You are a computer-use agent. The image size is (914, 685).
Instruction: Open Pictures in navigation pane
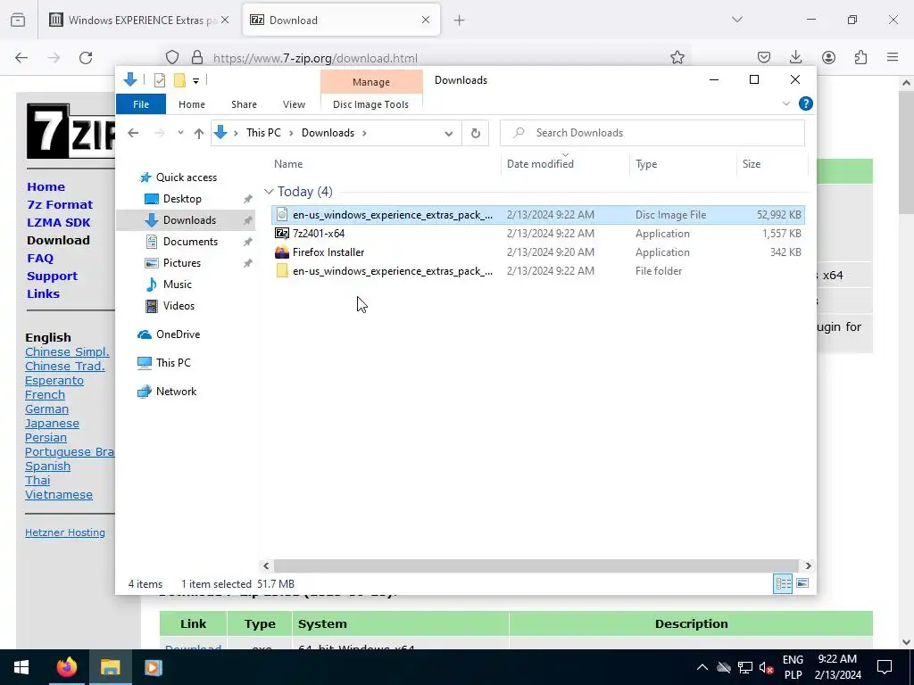(x=181, y=263)
